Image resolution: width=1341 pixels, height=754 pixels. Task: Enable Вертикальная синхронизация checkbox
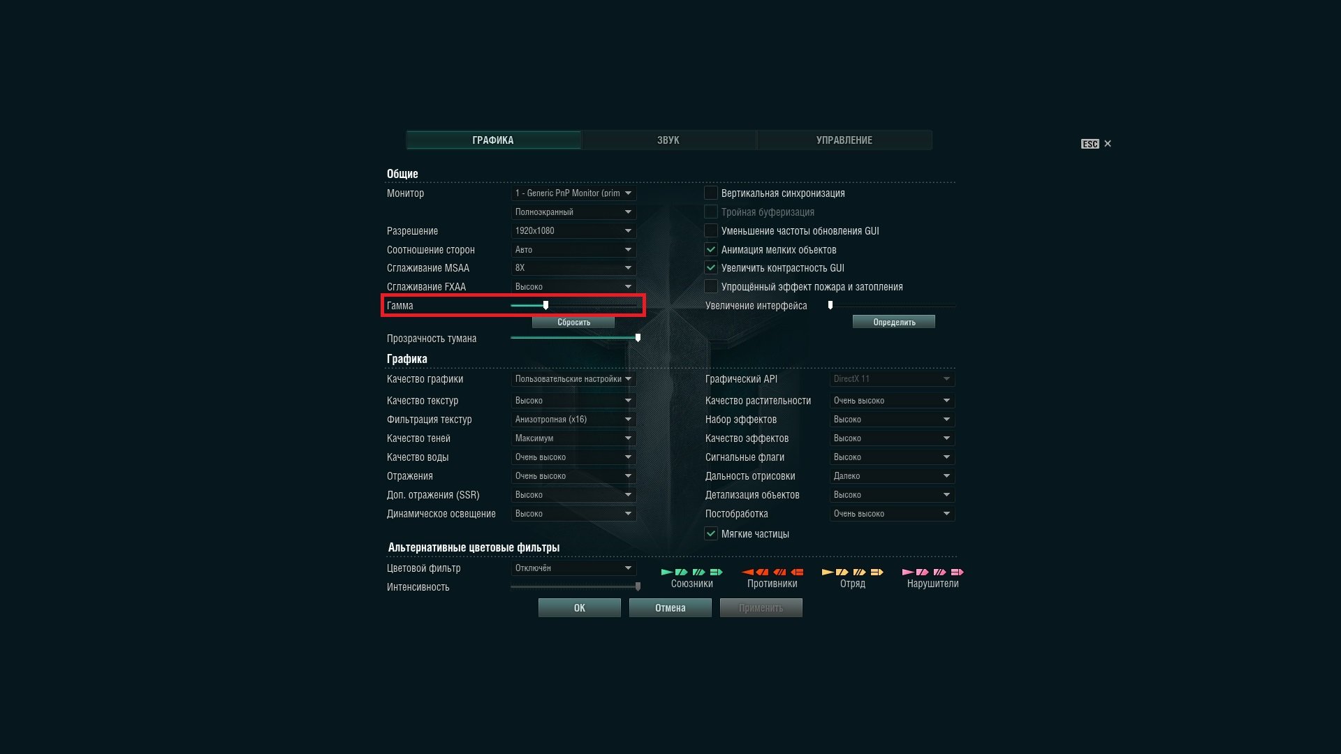(x=711, y=193)
